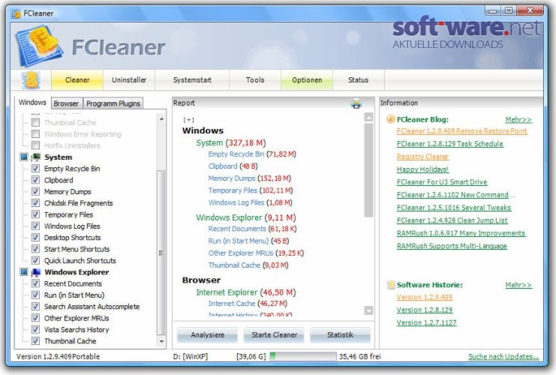Switch to the Uninstaller tab
Viewport: 556px width, 375px height.
[129, 80]
